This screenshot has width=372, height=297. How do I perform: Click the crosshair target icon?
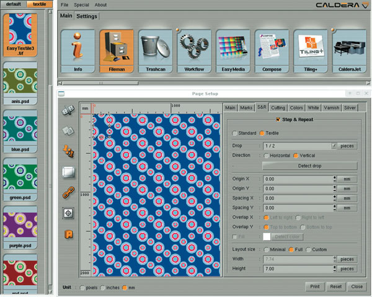(x=68, y=213)
